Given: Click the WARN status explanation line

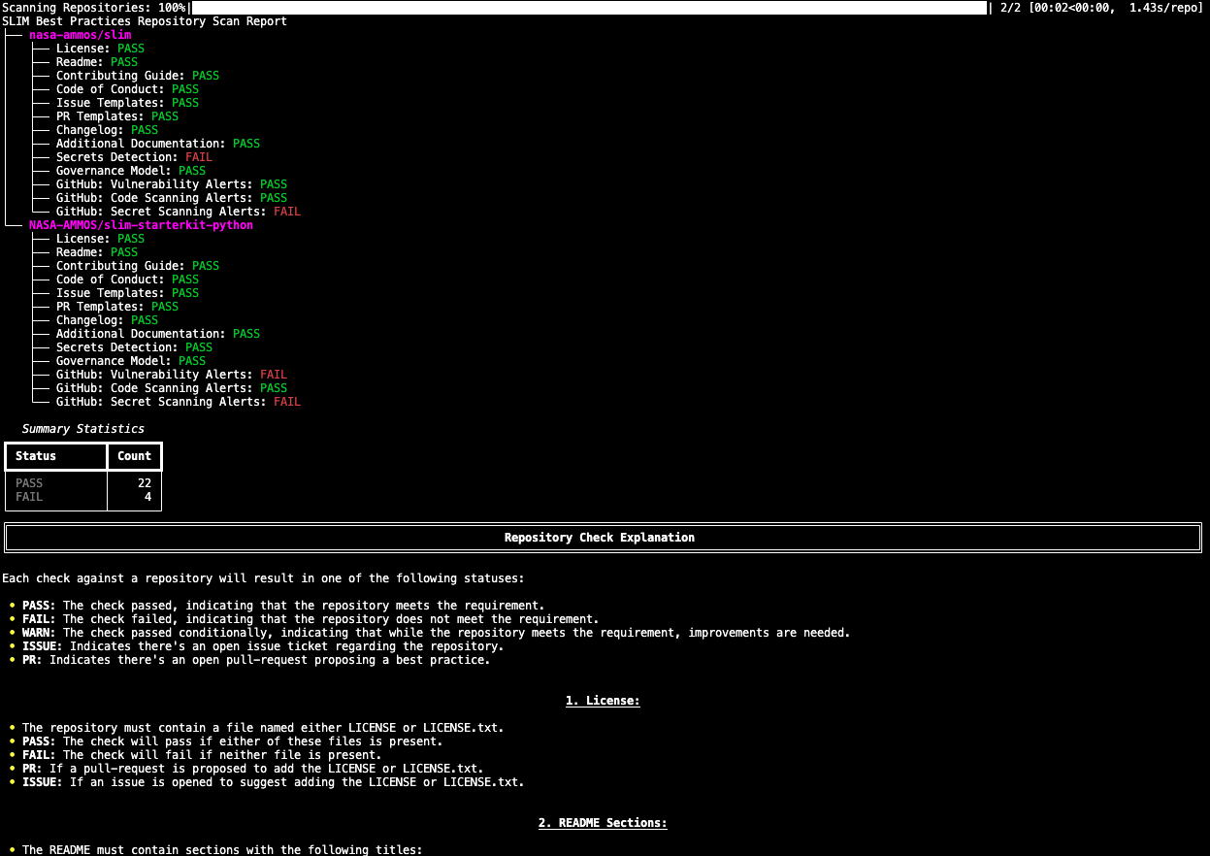Looking at the screenshot, I should 436,633.
